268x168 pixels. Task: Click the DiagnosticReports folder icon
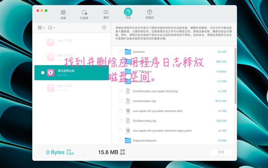click(x=128, y=140)
